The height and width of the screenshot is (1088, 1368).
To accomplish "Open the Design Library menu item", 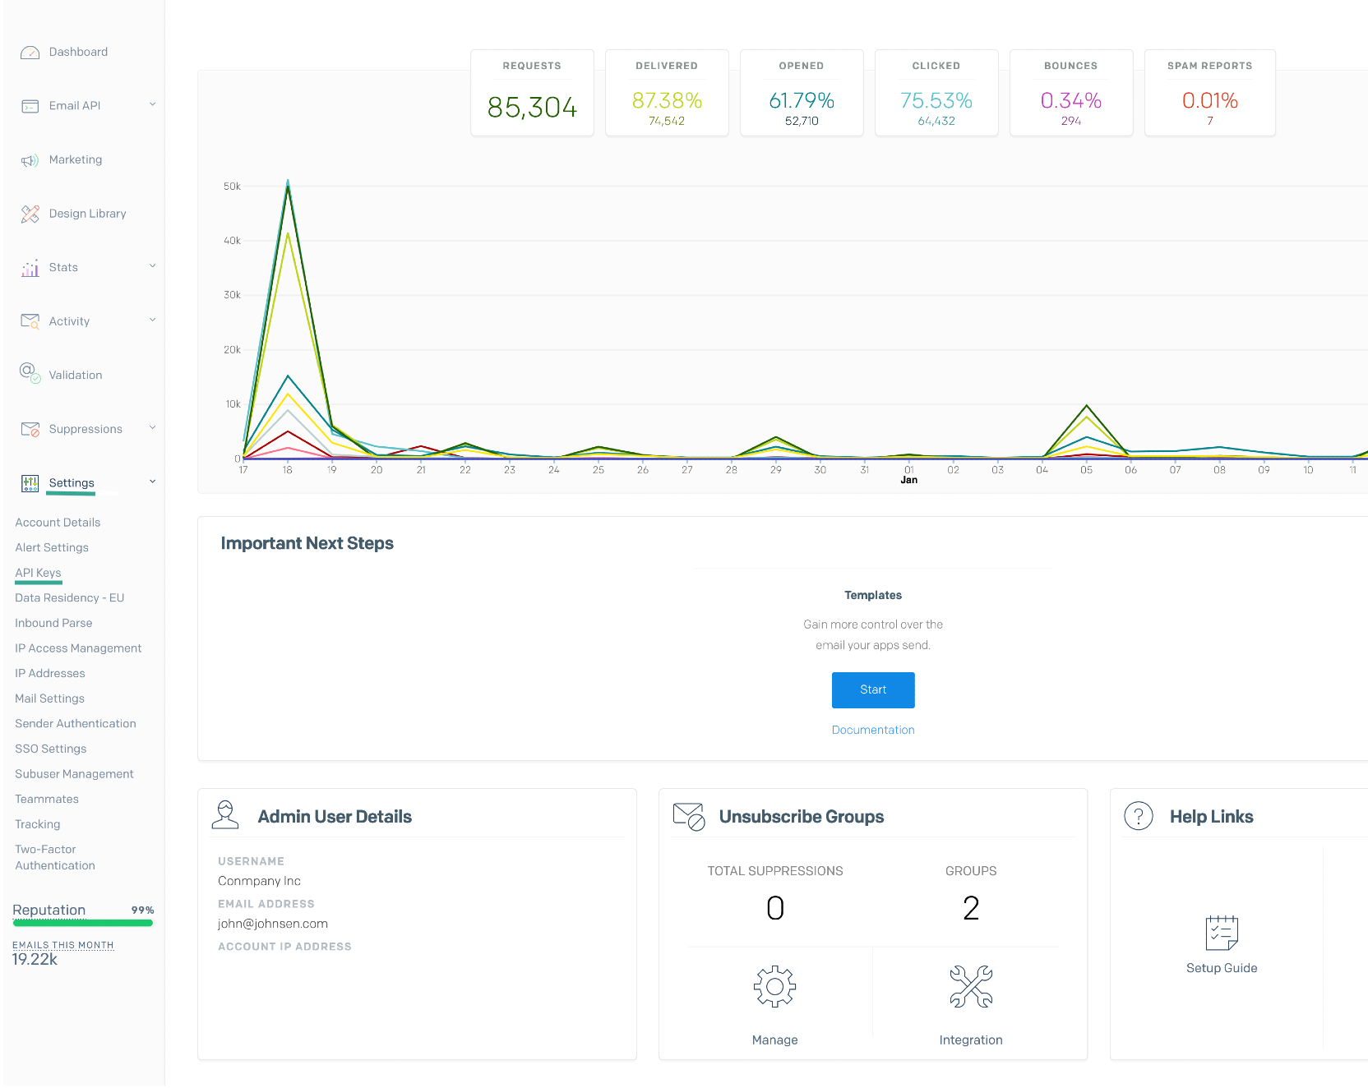I will 87,214.
